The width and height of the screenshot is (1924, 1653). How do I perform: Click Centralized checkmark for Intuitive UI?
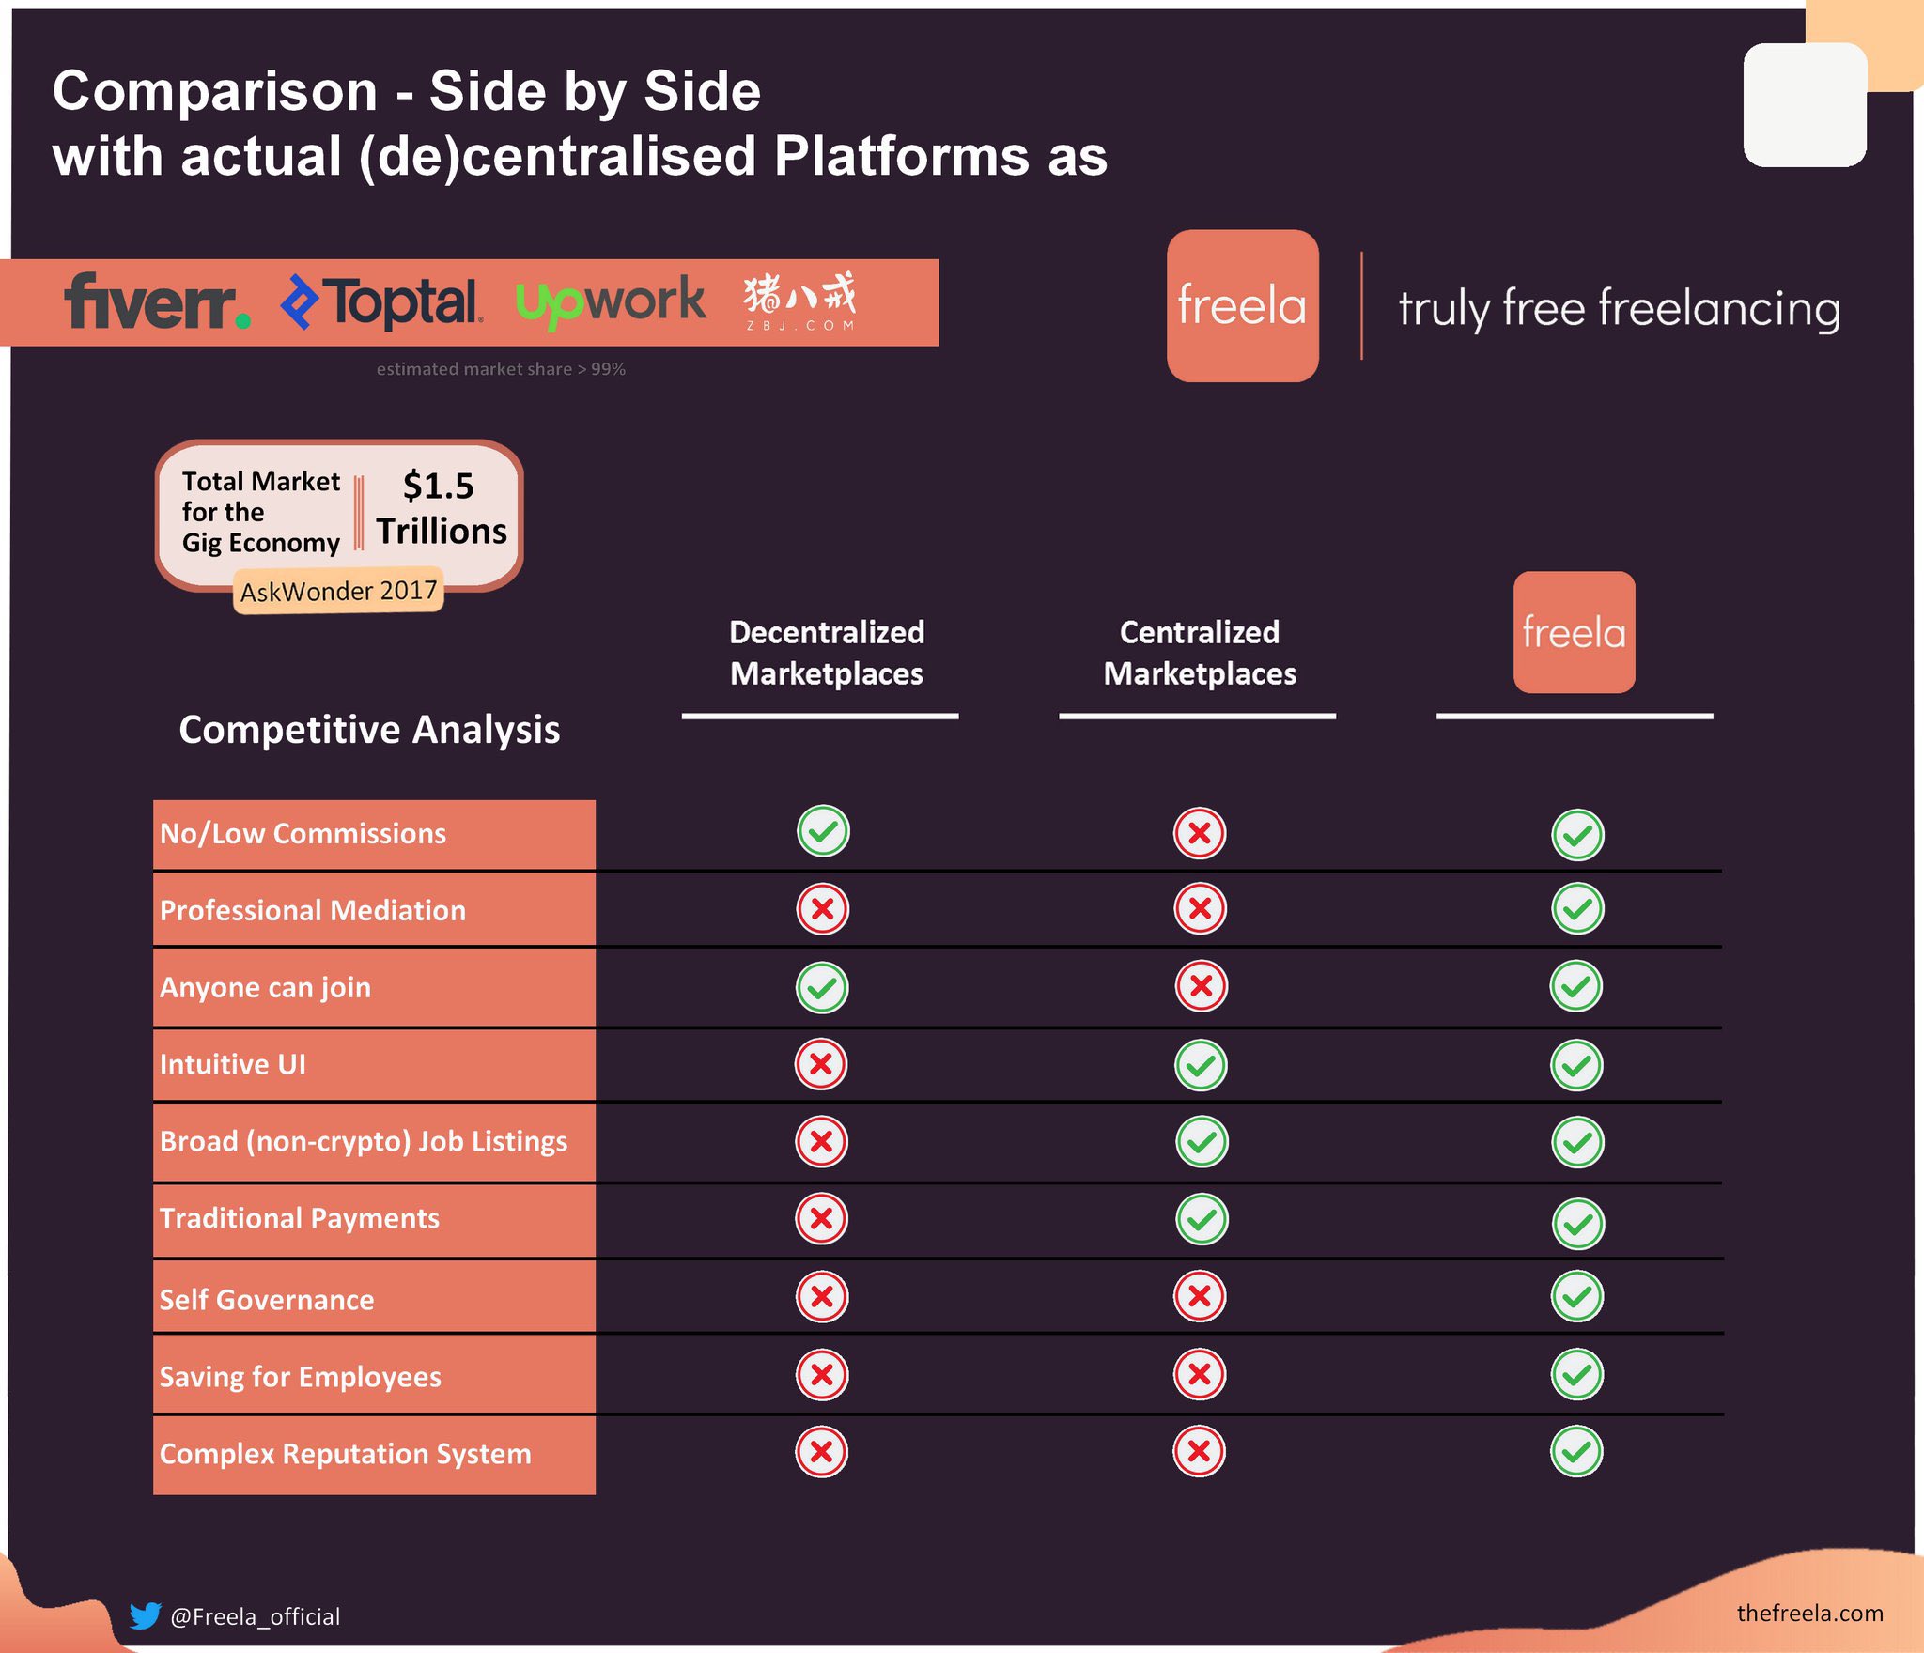click(1201, 1065)
